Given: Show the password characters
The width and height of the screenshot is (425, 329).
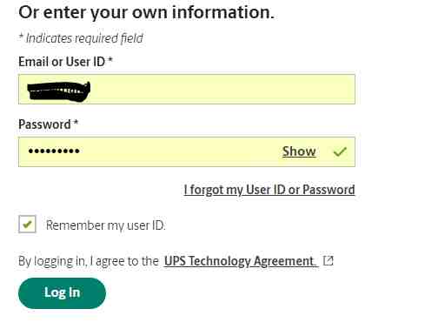Looking at the screenshot, I should (299, 151).
